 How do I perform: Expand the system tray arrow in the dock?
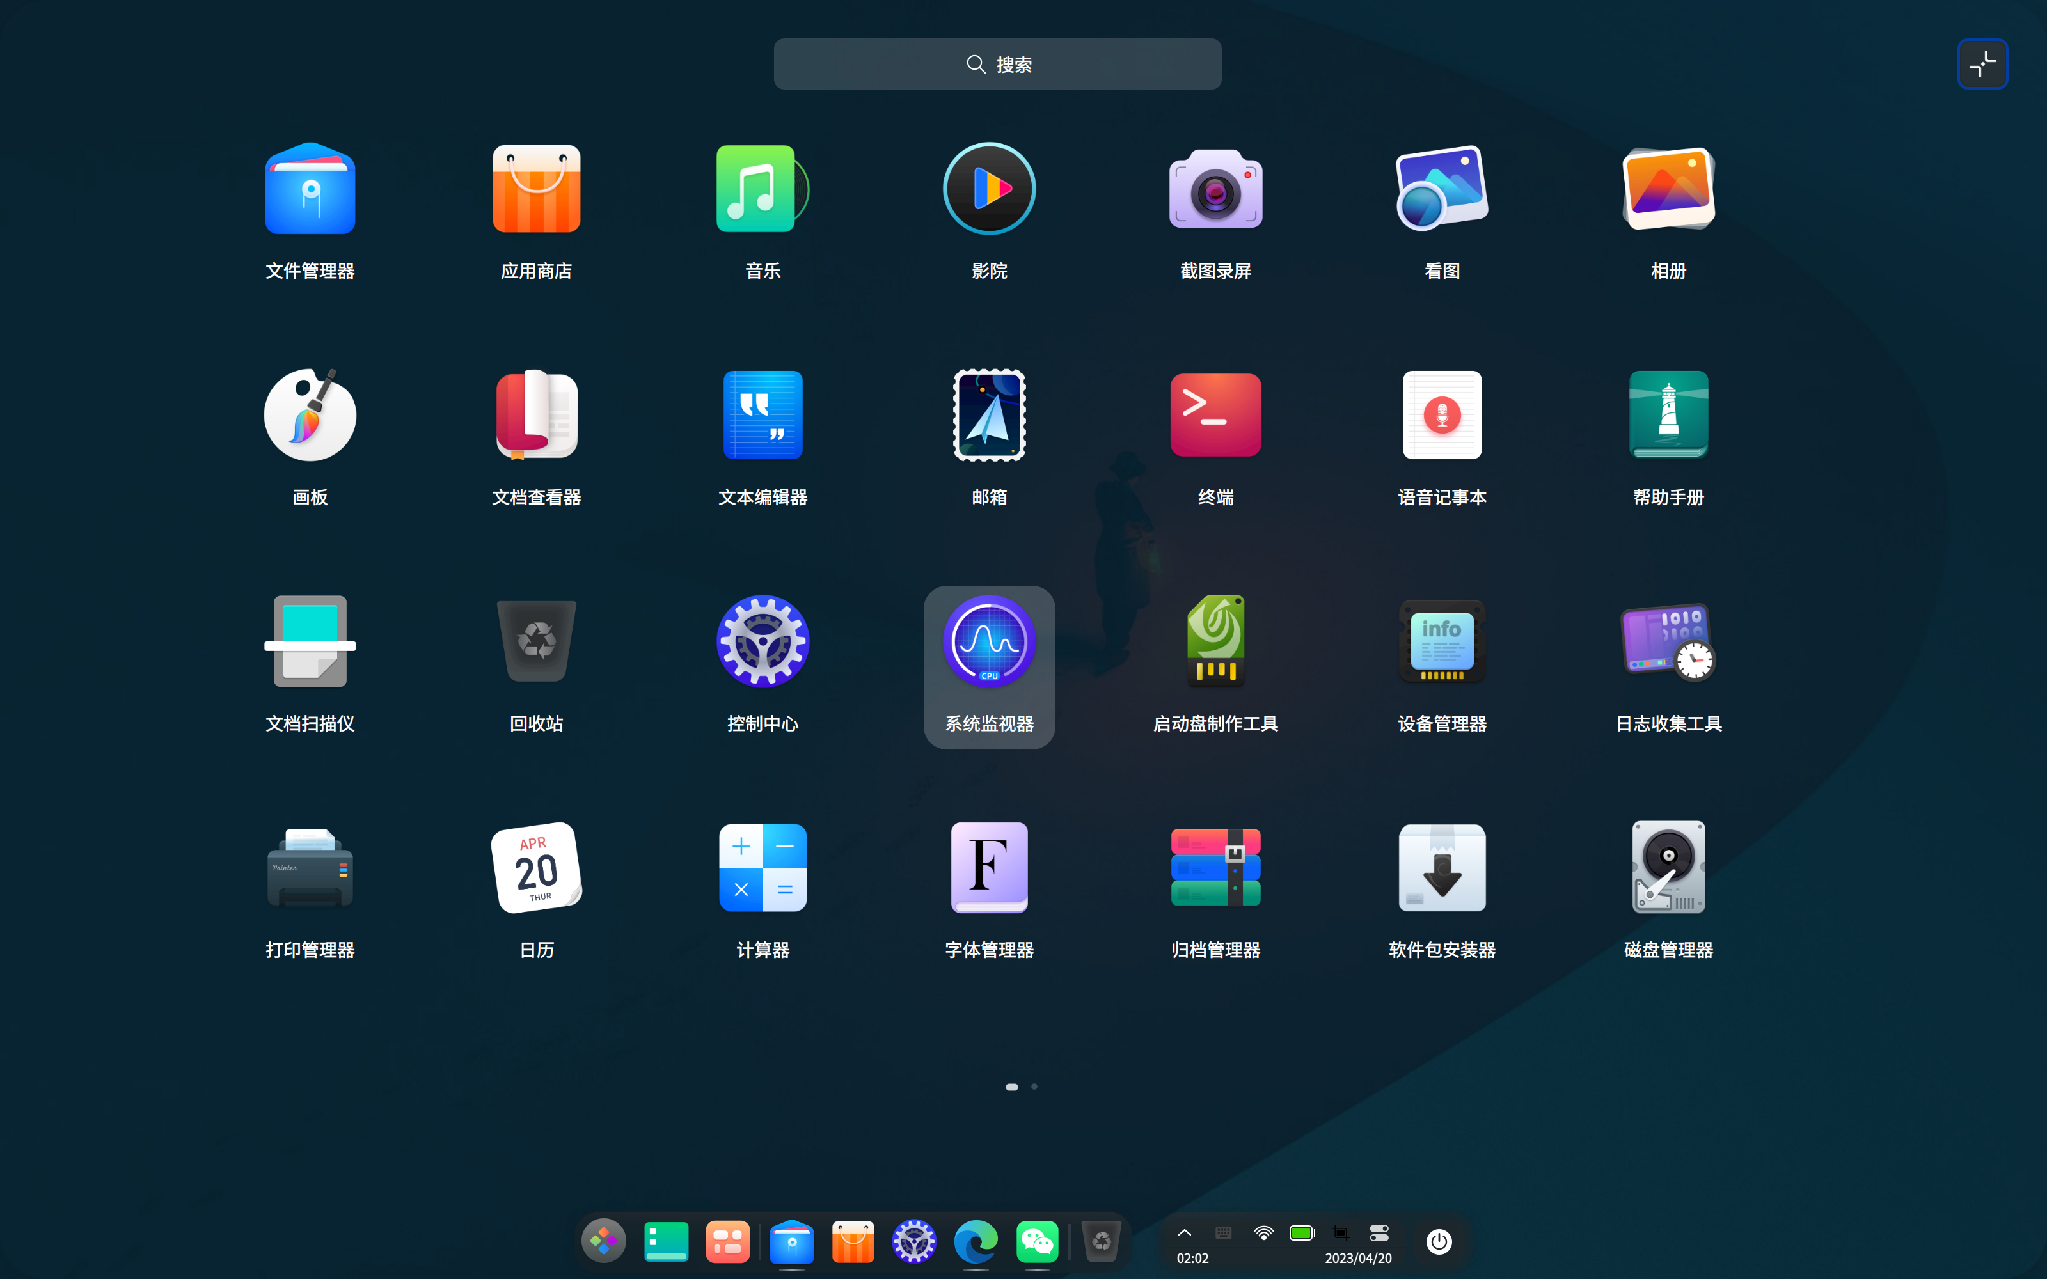(1184, 1234)
